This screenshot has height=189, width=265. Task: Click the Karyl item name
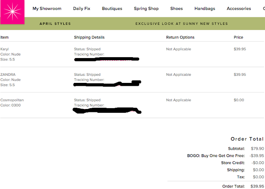click(x=5, y=49)
